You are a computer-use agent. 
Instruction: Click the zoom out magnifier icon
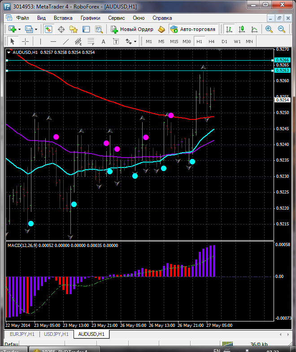282,29
